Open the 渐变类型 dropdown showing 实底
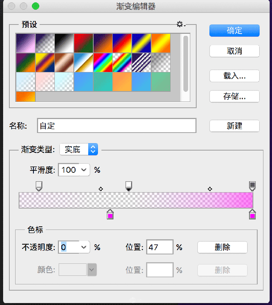The height and width of the screenshot is (305, 272). 78,149
